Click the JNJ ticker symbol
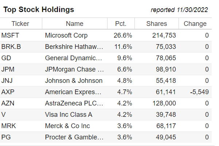 click(x=8, y=81)
